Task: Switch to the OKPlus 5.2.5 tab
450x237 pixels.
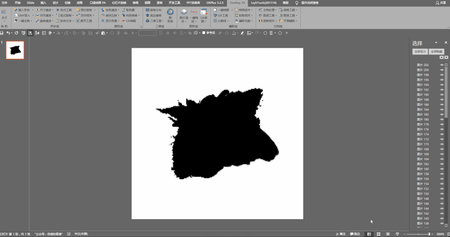Action: point(215,2)
